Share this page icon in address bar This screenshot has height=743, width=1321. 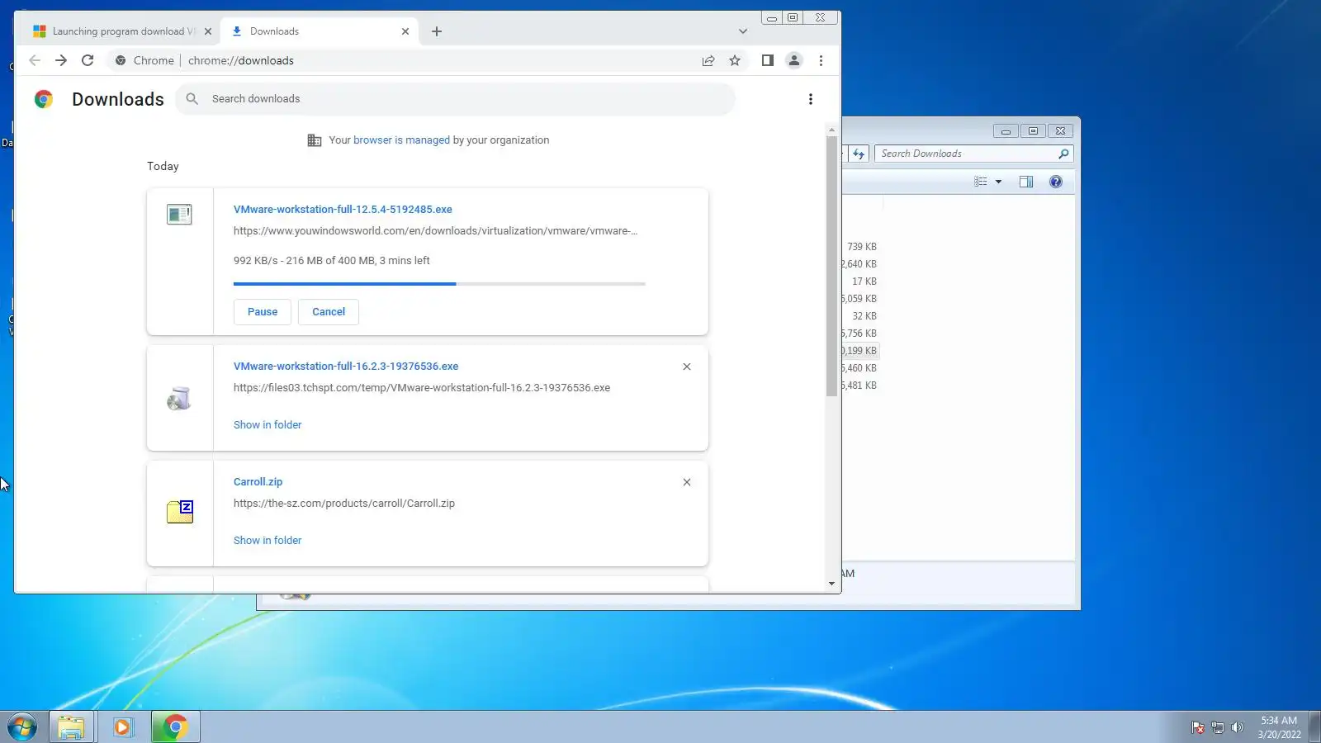click(708, 60)
